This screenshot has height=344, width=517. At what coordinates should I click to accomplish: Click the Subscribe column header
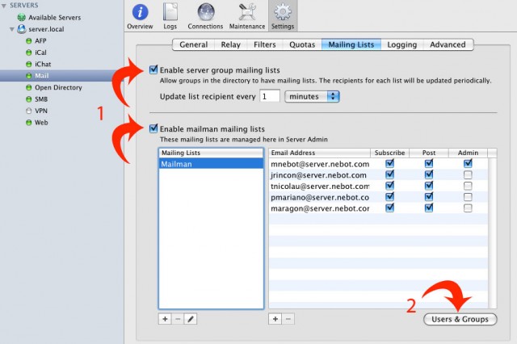[389, 153]
